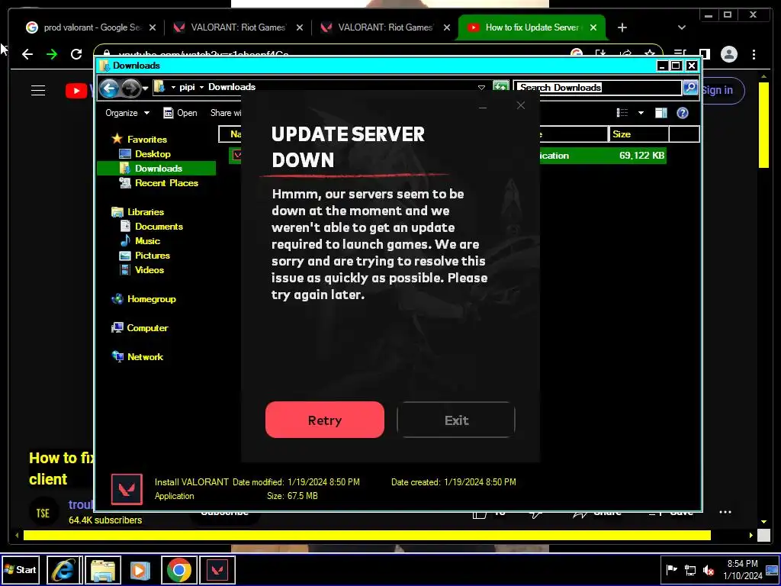Click the YouTube logo
781x586 pixels.
[79, 90]
